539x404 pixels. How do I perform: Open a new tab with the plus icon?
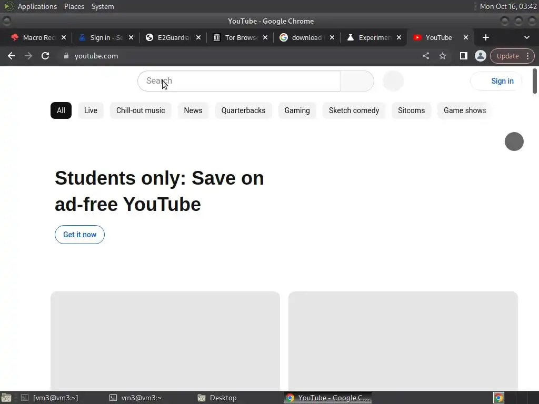pyautogui.click(x=486, y=37)
